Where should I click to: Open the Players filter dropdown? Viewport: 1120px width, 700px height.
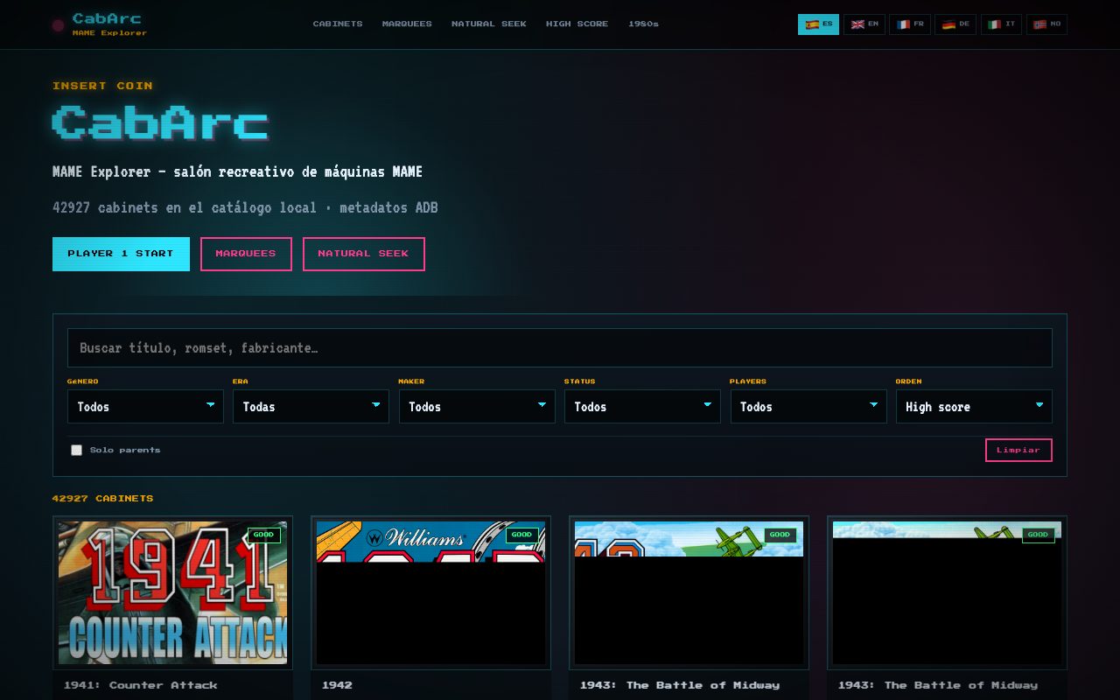point(808,407)
